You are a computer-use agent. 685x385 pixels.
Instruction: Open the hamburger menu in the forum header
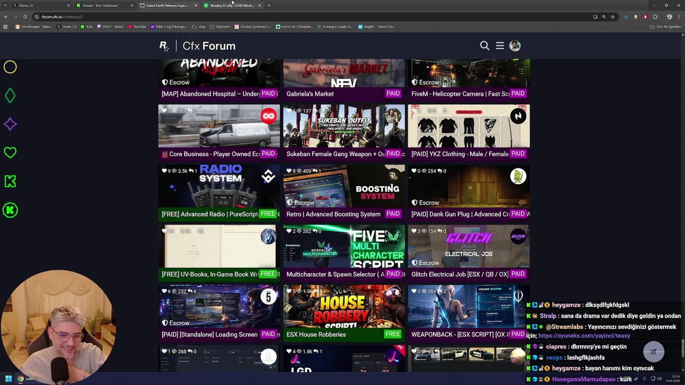coord(500,46)
